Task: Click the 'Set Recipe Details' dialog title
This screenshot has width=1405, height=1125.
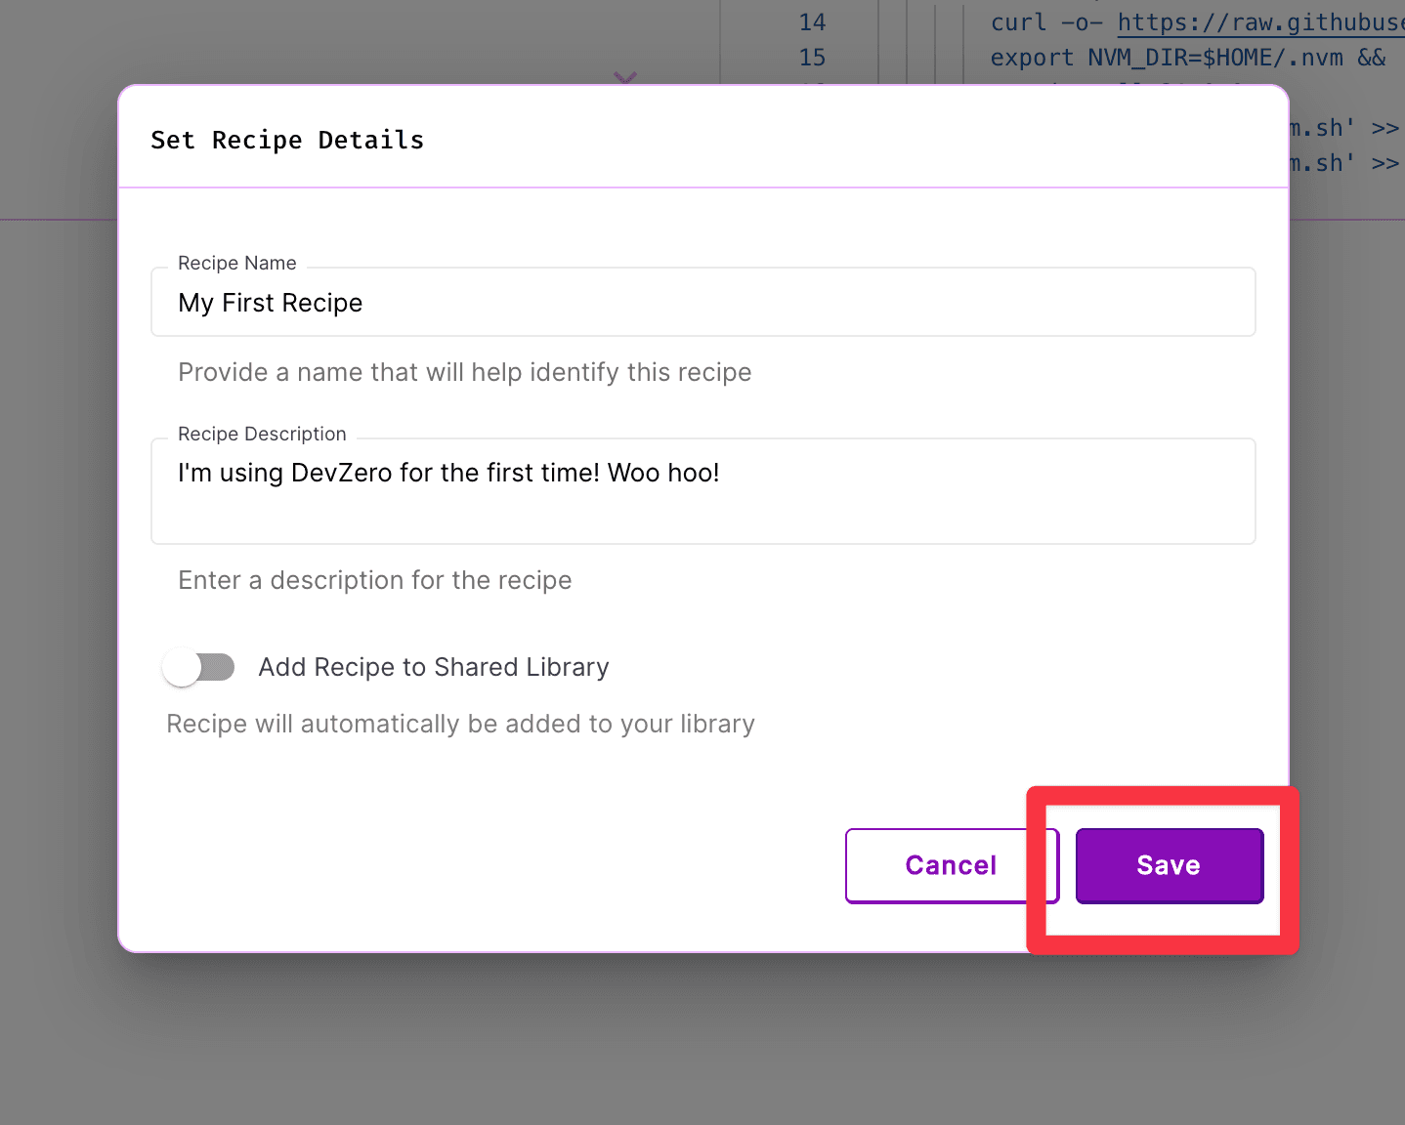Action: (x=287, y=141)
